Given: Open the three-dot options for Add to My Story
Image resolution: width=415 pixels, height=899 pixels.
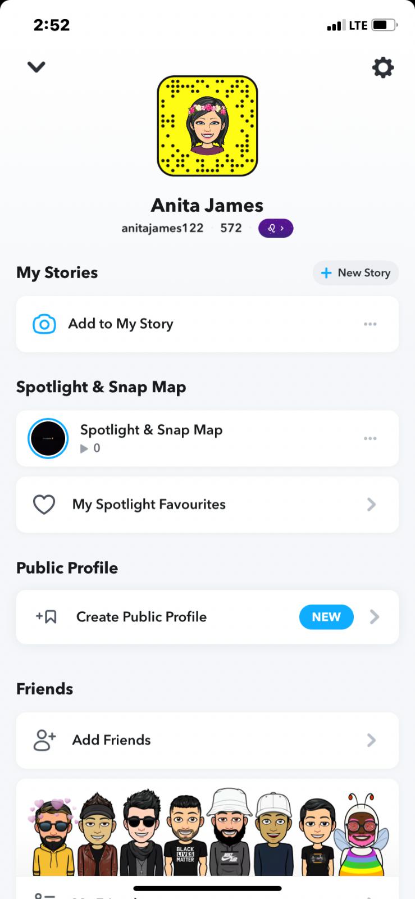Looking at the screenshot, I should [x=370, y=324].
